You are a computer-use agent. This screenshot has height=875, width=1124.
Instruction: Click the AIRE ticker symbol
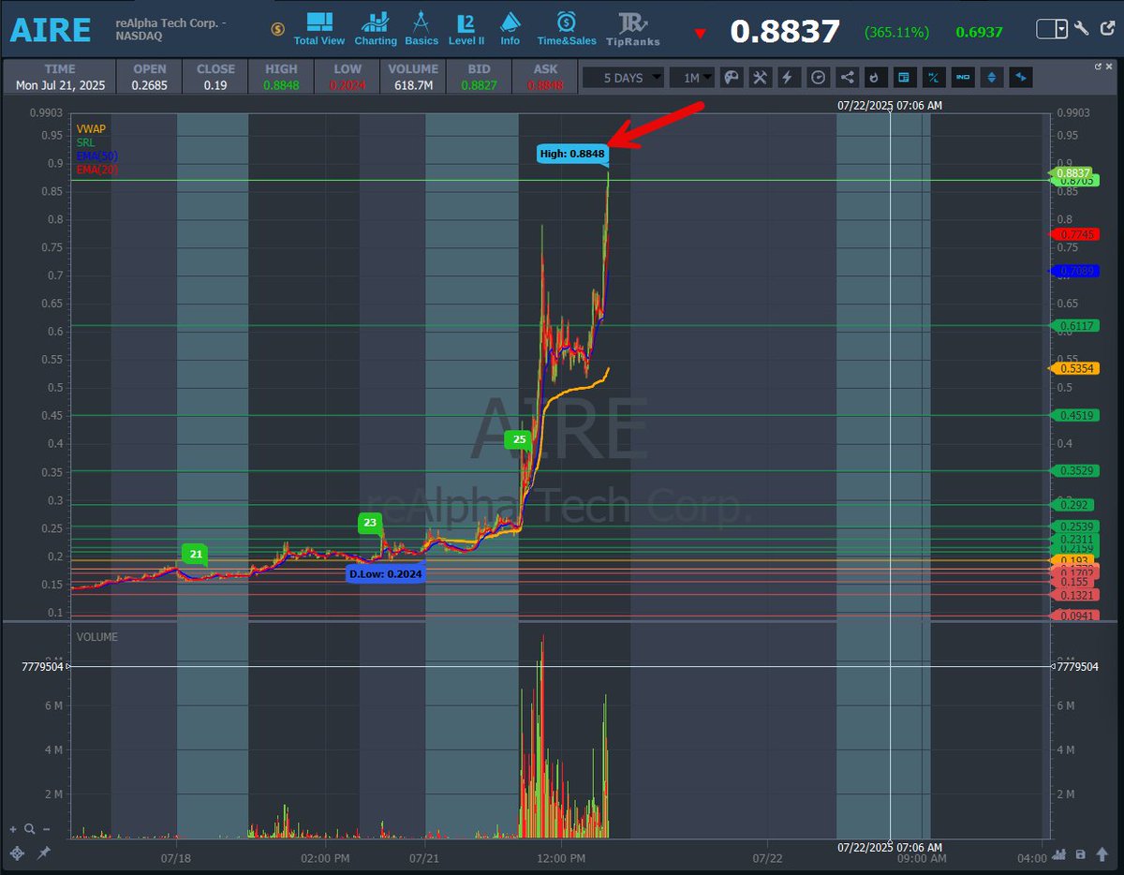[51, 30]
